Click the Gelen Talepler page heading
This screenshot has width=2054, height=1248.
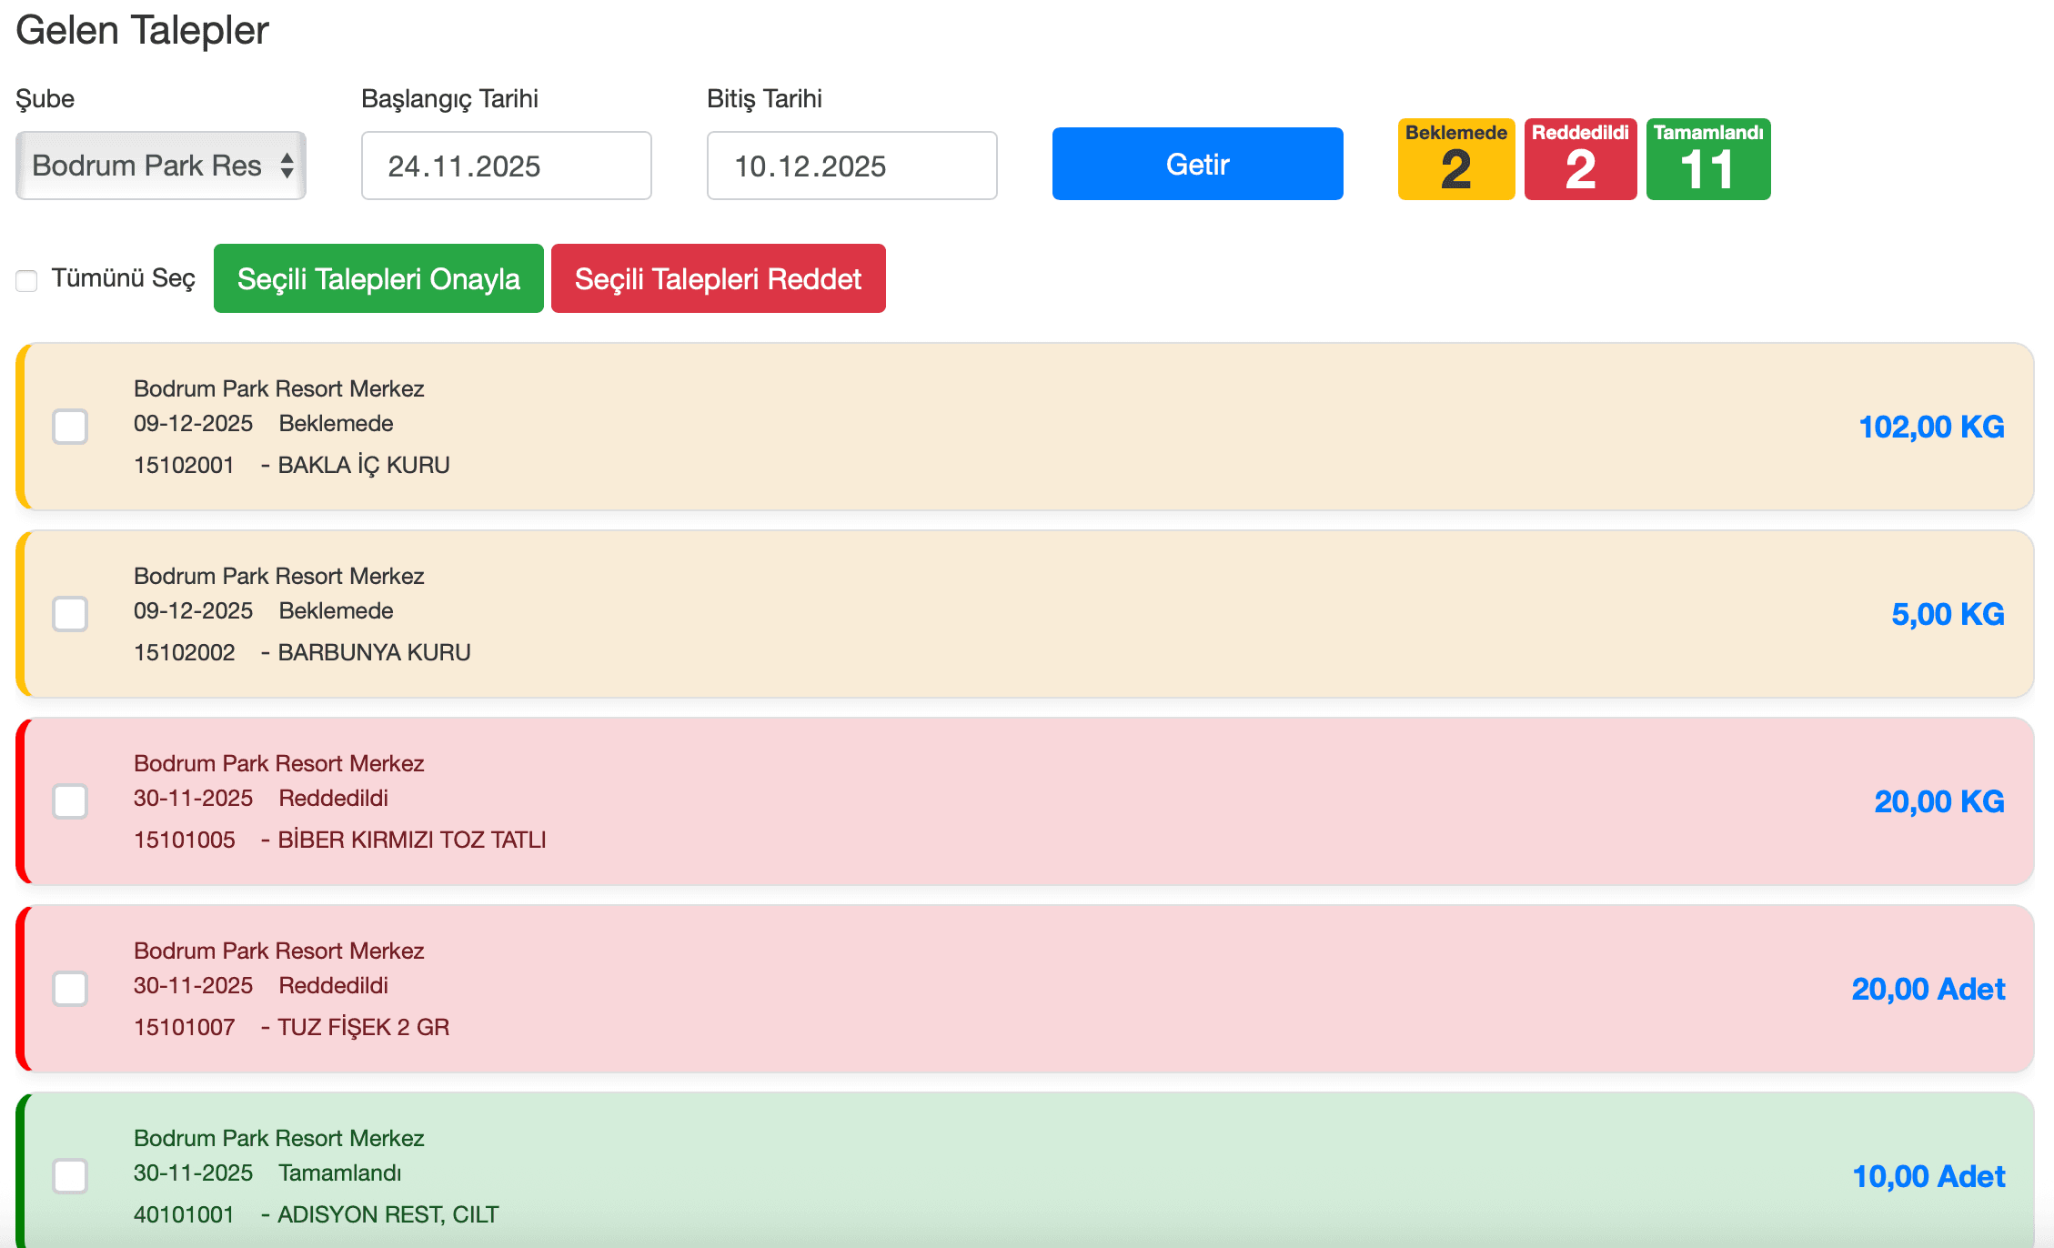(x=143, y=30)
